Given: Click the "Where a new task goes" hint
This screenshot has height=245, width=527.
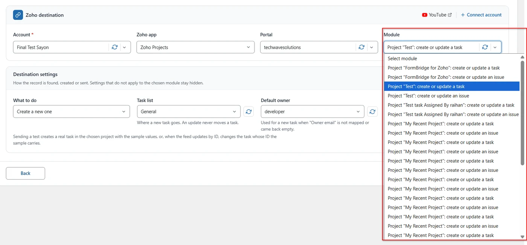Looking at the screenshot, I should [x=188, y=123].
